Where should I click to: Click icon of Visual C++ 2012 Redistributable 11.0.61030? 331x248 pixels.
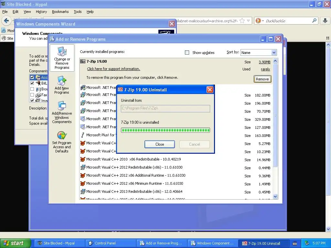tap(83, 168)
